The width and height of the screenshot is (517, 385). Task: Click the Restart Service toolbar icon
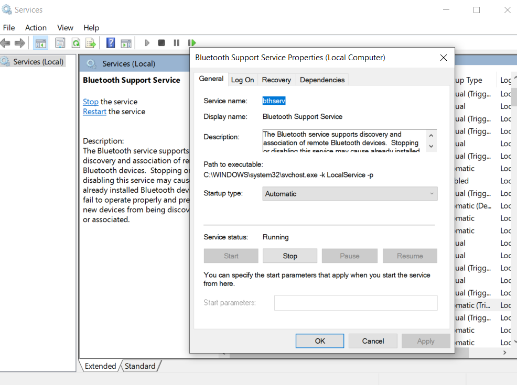tap(191, 43)
